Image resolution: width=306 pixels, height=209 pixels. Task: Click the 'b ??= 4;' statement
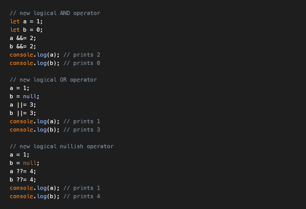click(23, 180)
